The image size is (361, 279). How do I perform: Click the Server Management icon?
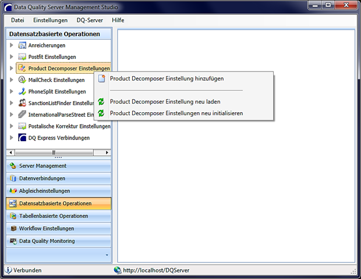click(x=13, y=166)
